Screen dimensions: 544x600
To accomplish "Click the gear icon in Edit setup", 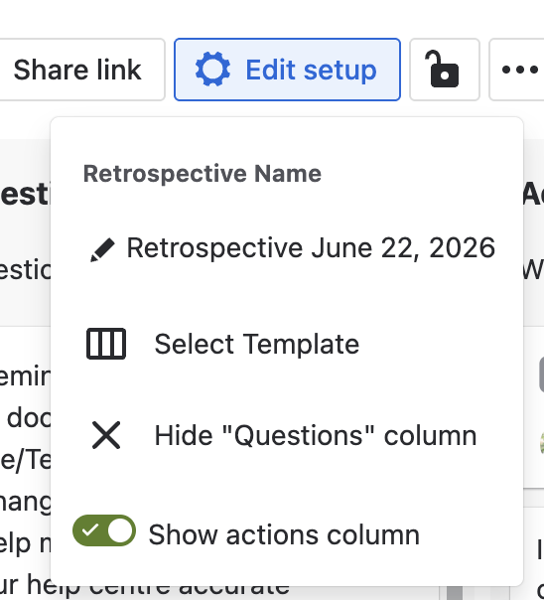I will pyautogui.click(x=212, y=70).
